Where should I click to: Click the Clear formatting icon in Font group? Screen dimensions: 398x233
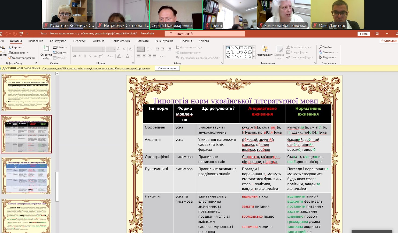click(x=130, y=49)
